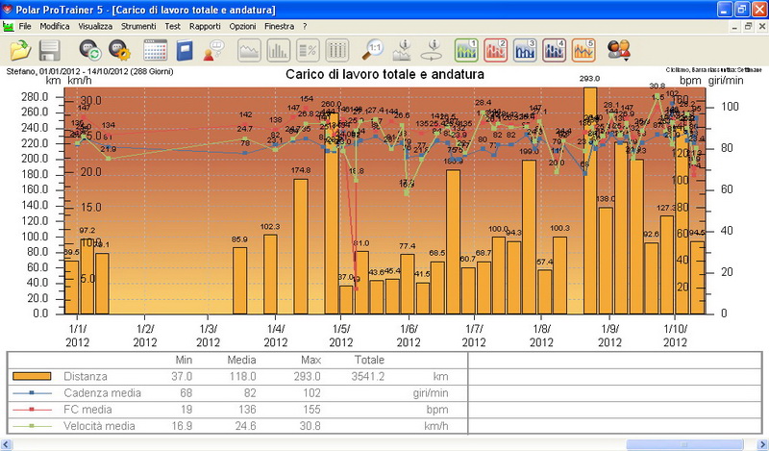The height and width of the screenshot is (451, 769).
Task: Click the Cadenza media legend label
Action: pyautogui.click(x=102, y=392)
